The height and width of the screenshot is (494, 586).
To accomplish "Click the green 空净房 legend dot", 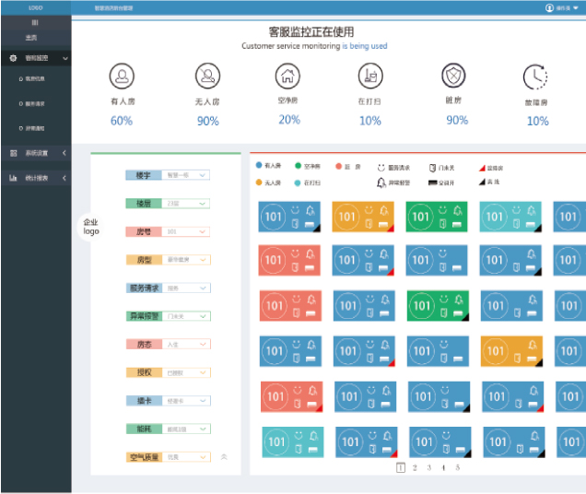I will pyautogui.click(x=298, y=165).
